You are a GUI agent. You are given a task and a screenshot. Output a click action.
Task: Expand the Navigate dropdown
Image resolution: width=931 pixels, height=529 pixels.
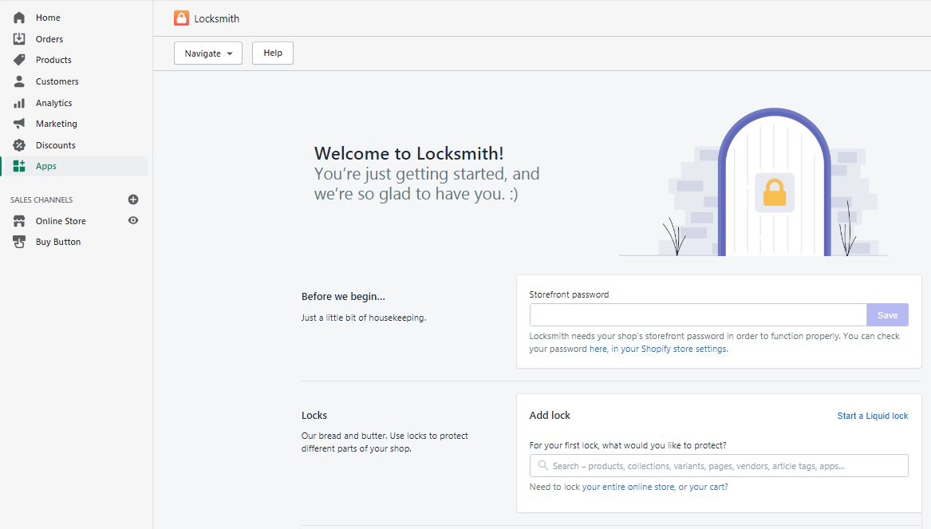click(207, 53)
